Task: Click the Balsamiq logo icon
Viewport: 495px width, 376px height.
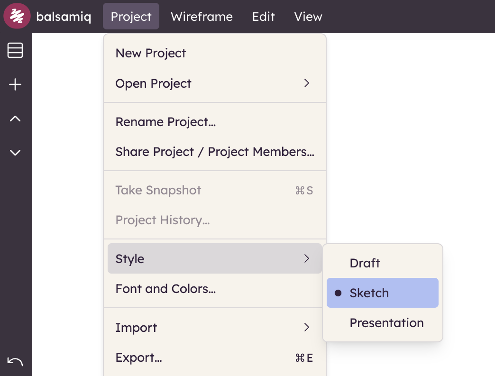Action: click(17, 17)
